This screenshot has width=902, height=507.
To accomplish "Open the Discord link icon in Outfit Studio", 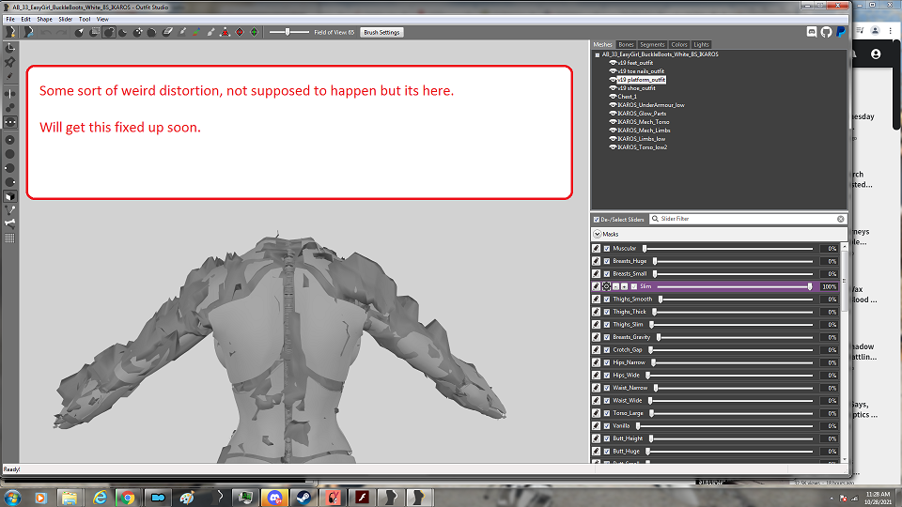I will (812, 32).
